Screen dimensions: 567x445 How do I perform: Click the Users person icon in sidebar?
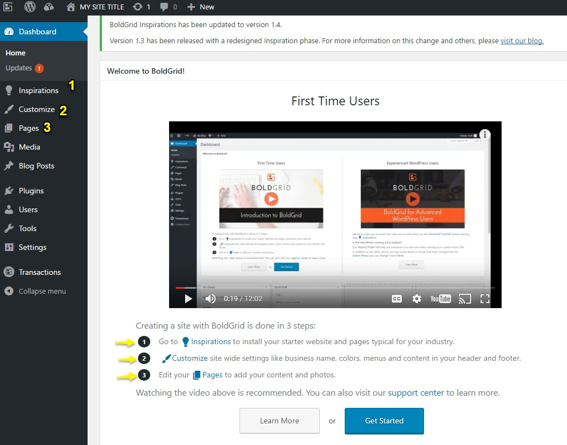(x=9, y=209)
